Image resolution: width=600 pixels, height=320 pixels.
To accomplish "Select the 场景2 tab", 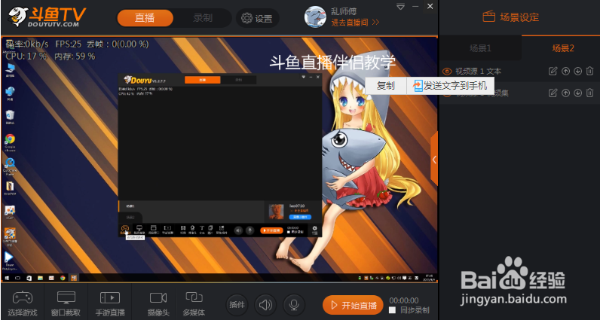I will (x=563, y=48).
